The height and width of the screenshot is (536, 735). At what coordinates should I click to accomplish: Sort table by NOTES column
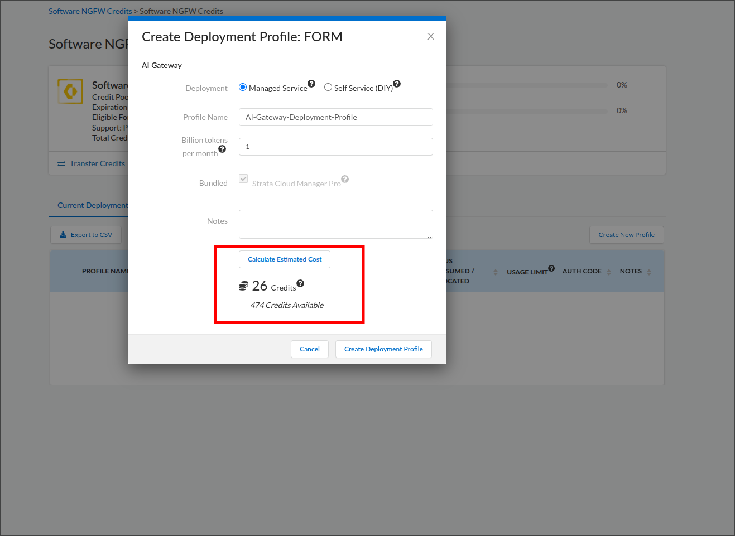pyautogui.click(x=649, y=272)
